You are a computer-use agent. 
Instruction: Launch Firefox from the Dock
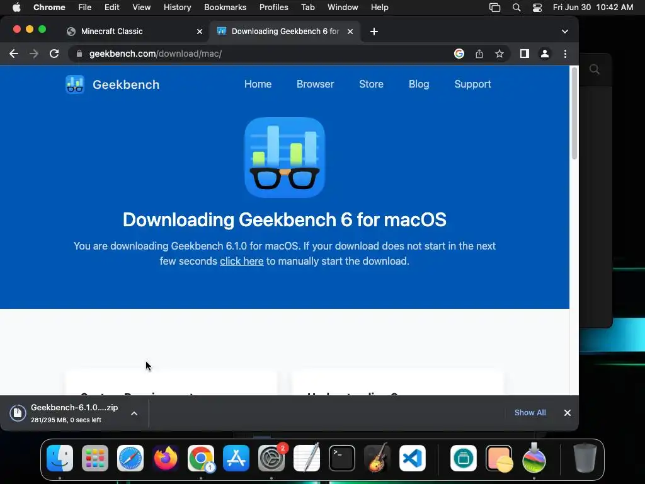(x=166, y=458)
